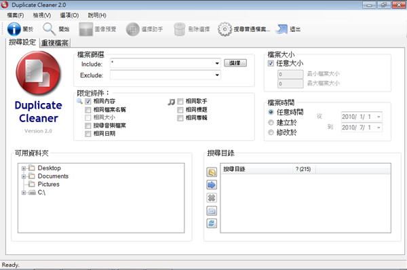Expand the C:\ drive tree node
This screenshot has width=407, height=270.
tap(24, 193)
